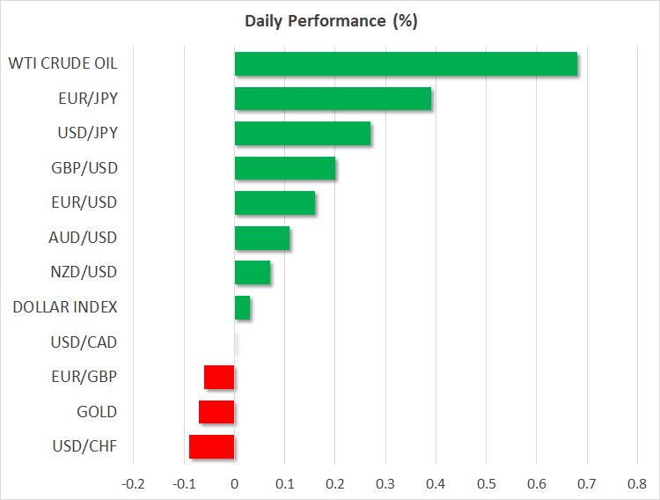
Task: Click the Daily Performance (%) chart title
Action: click(330, 21)
